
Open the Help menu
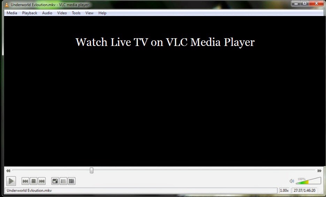(x=102, y=13)
